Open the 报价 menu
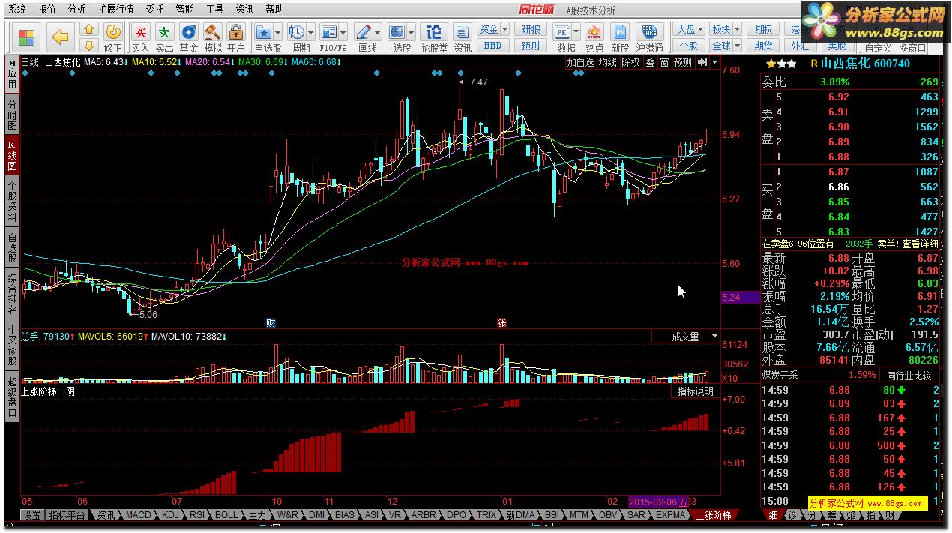The image size is (952, 533). point(46,9)
